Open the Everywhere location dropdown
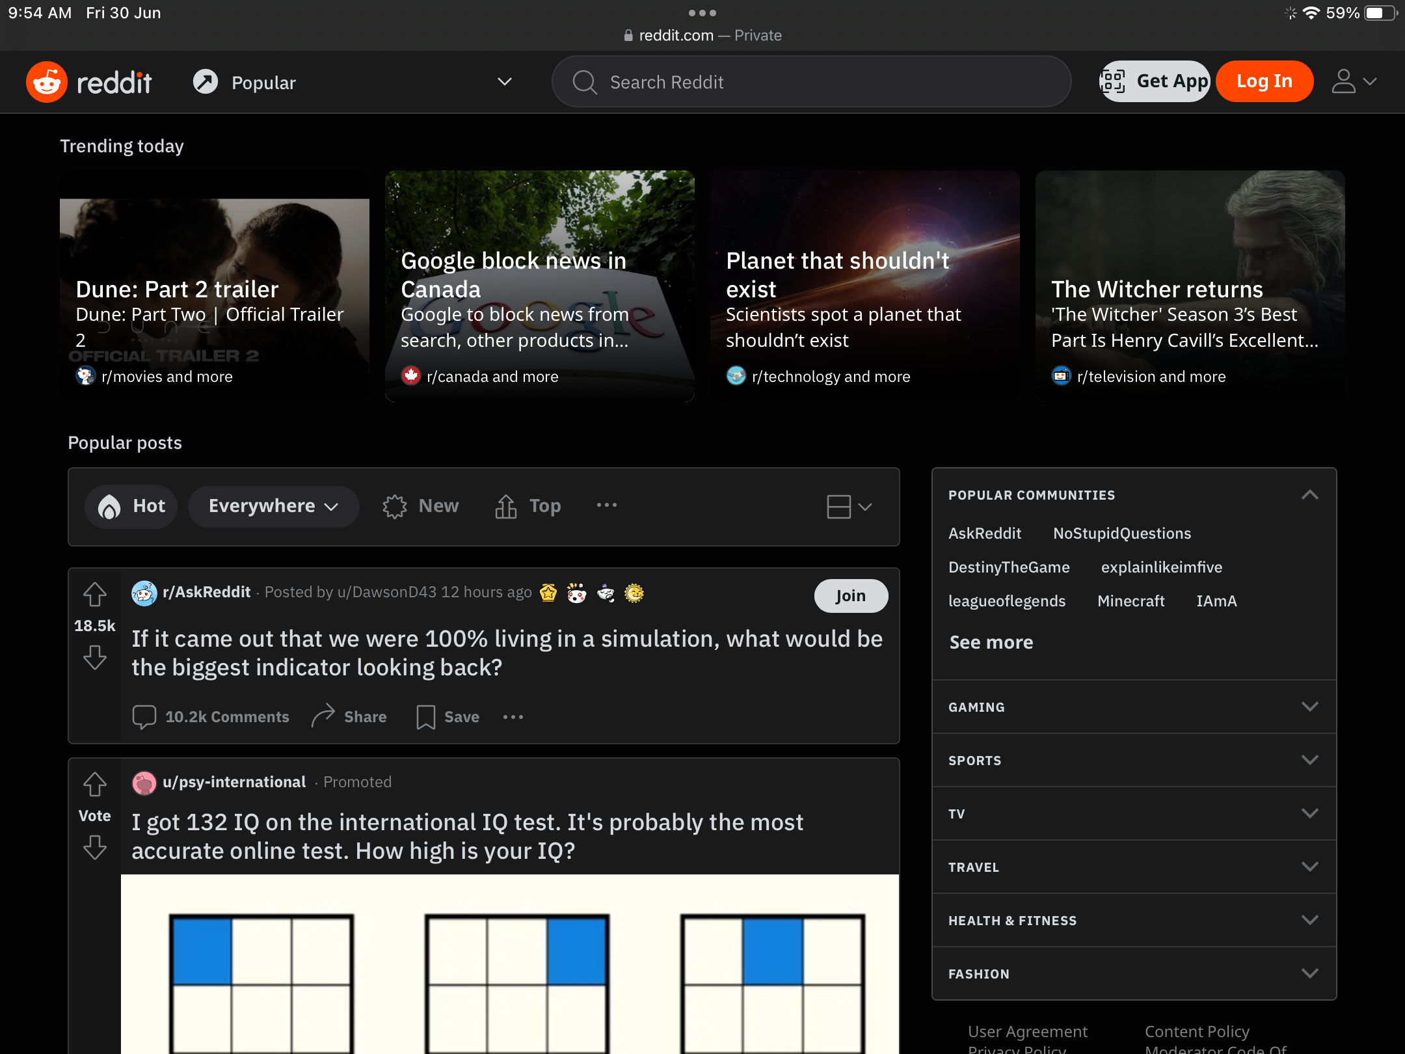This screenshot has height=1054, width=1405. tap(273, 506)
